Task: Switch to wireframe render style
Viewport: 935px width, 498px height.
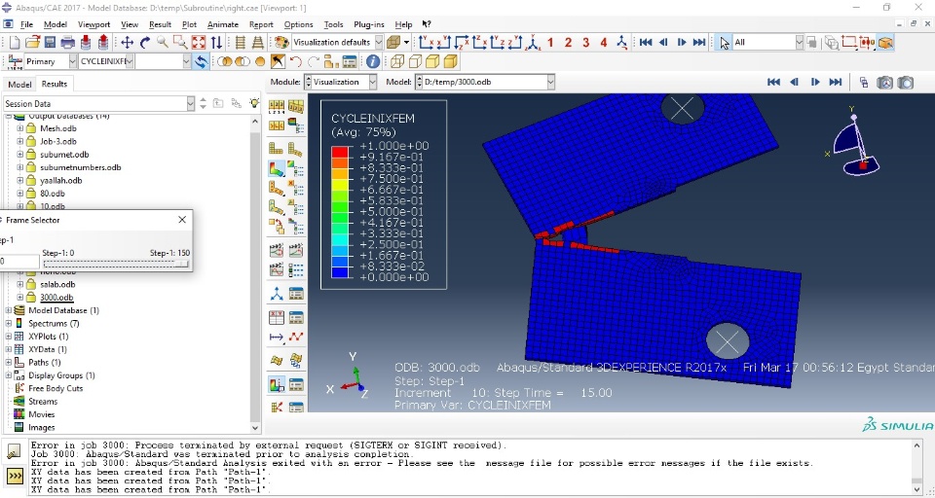Action: pos(397,61)
